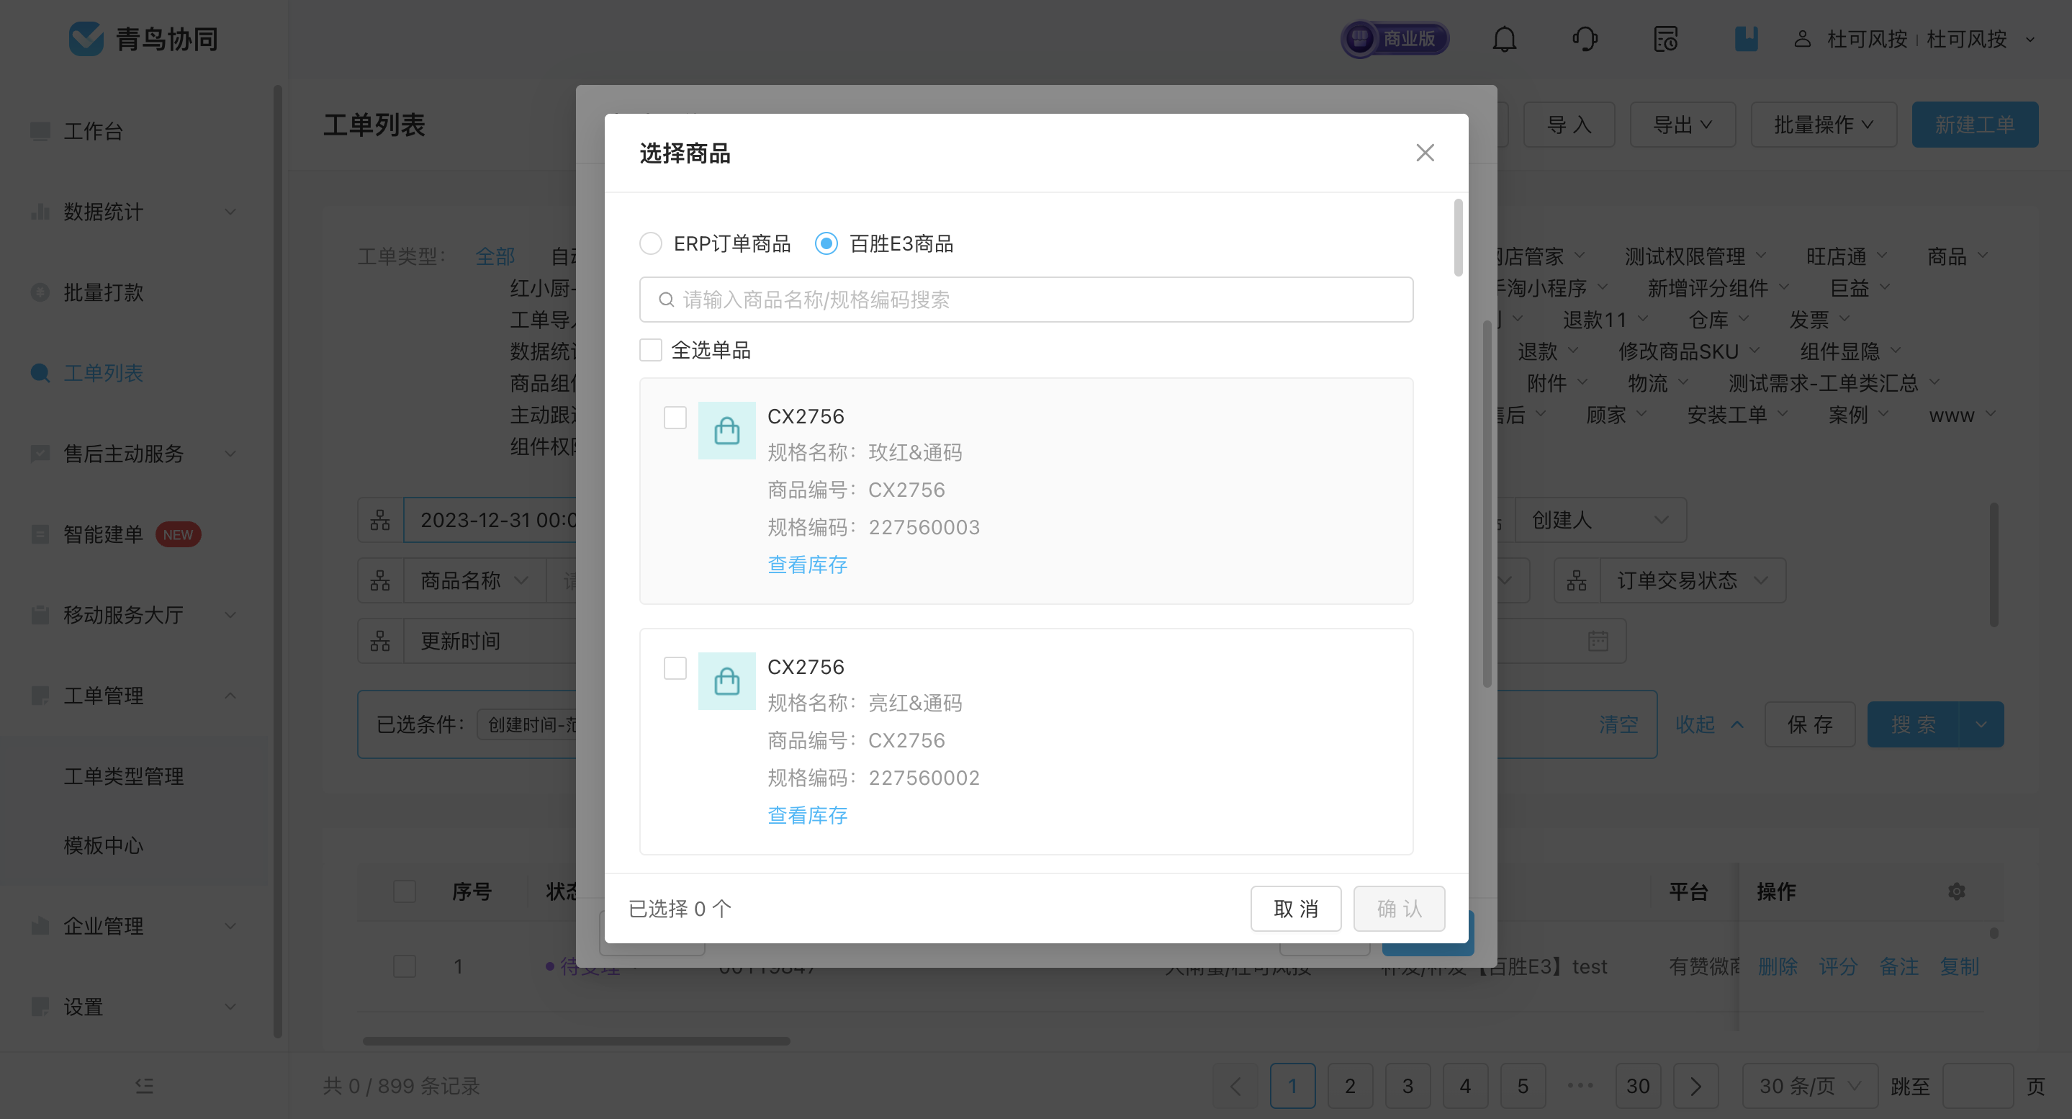Check the 全选单品 checkbox
Viewport: 2072px width, 1119px height.
tap(650, 350)
